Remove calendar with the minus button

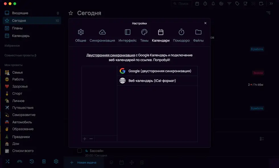[91, 139]
